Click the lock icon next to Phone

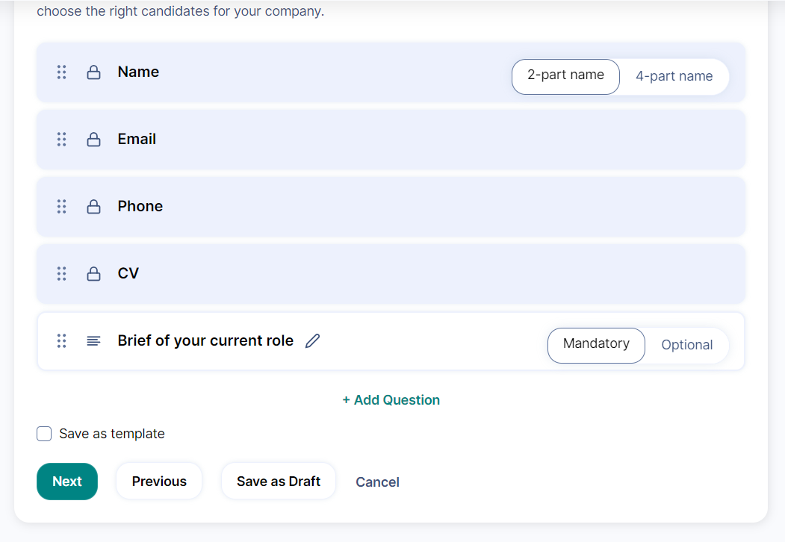[94, 207]
